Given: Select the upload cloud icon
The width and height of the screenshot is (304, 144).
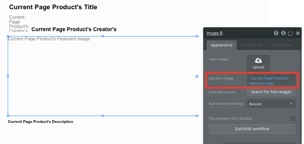Looking at the screenshot, I should 258,61.
